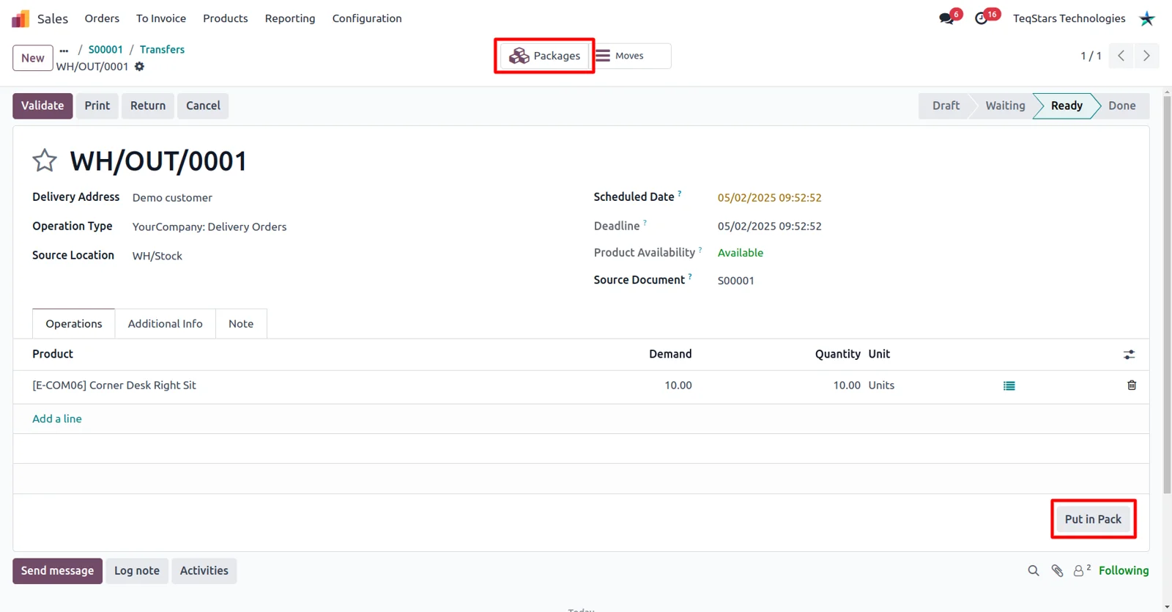Click Add a line link
This screenshot has height=612, width=1172.
(57, 419)
